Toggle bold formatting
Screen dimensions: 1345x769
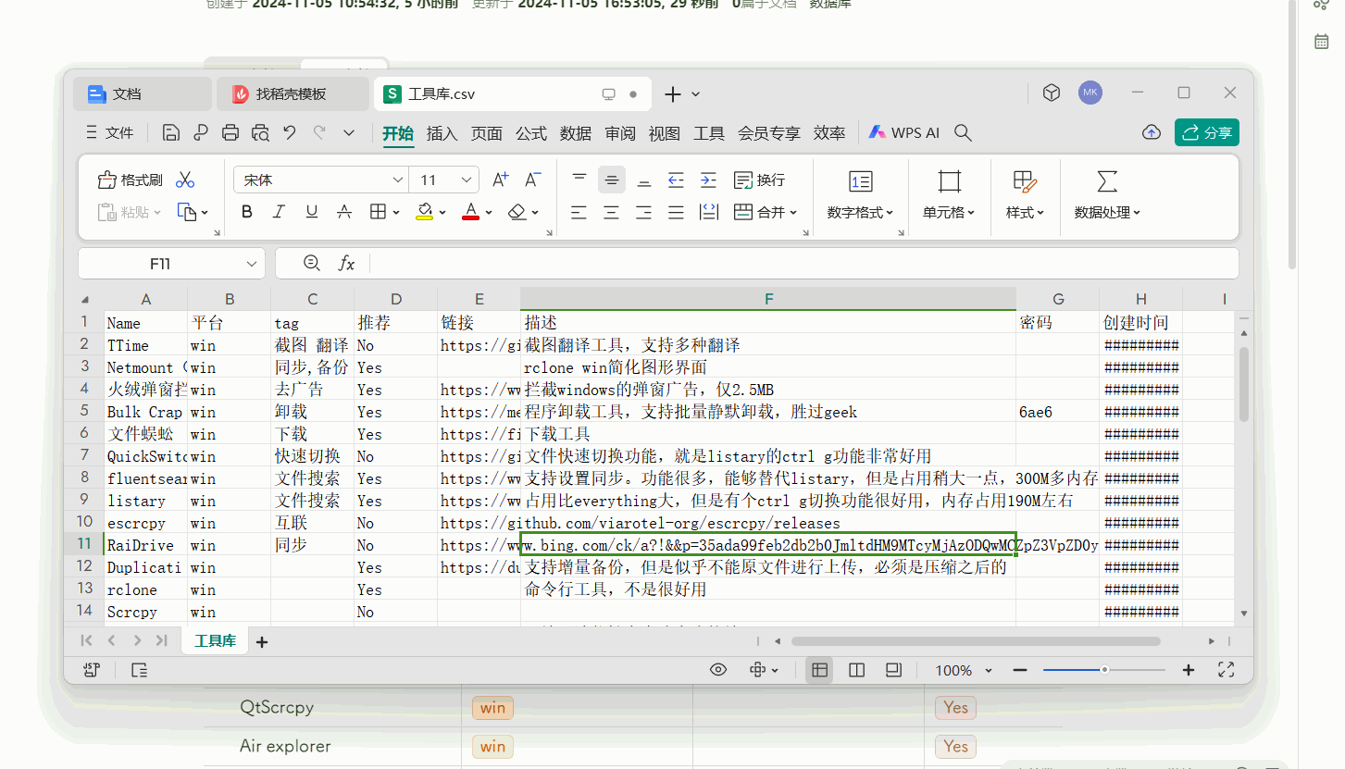tap(247, 213)
